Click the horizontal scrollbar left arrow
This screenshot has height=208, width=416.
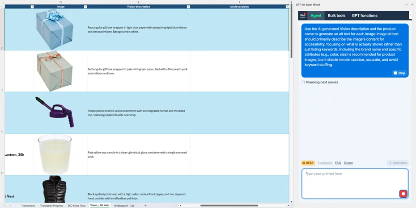point(180,205)
